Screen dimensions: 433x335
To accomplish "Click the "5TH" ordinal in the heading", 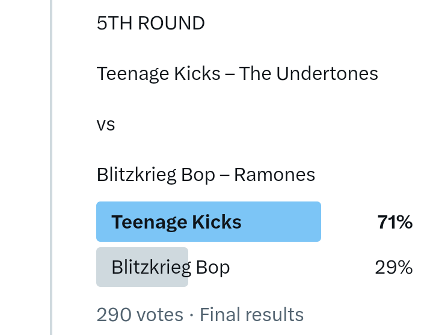I will (x=115, y=23).
